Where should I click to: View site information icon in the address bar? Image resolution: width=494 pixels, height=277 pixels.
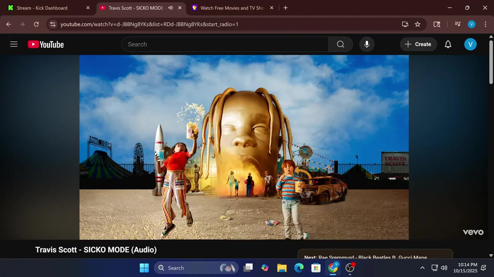(53, 24)
